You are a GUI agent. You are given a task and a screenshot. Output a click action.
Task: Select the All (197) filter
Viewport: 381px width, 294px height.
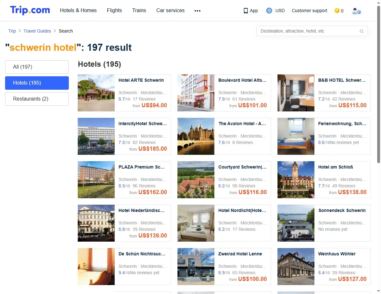coord(37,67)
